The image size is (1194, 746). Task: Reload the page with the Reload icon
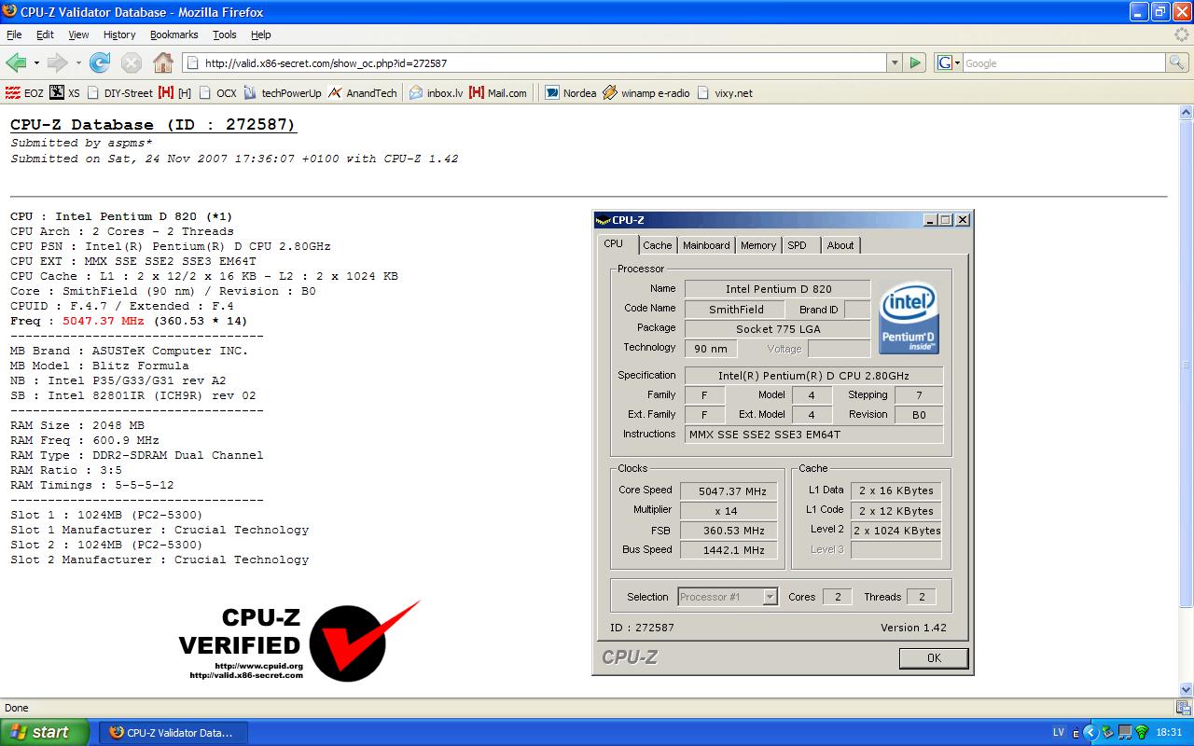point(100,62)
